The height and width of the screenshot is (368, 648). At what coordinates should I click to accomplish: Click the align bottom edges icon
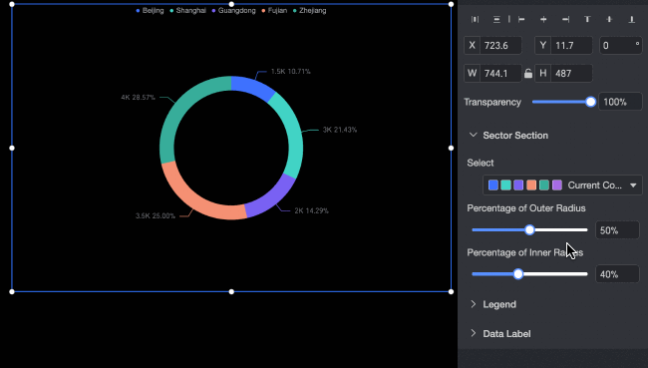pos(631,19)
